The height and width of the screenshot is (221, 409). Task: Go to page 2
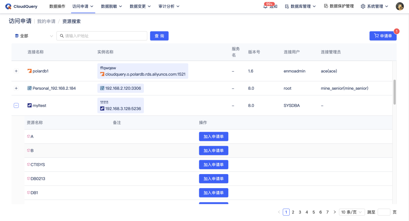293,212
